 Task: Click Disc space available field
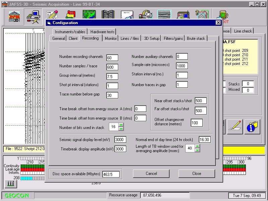click(x=111, y=174)
